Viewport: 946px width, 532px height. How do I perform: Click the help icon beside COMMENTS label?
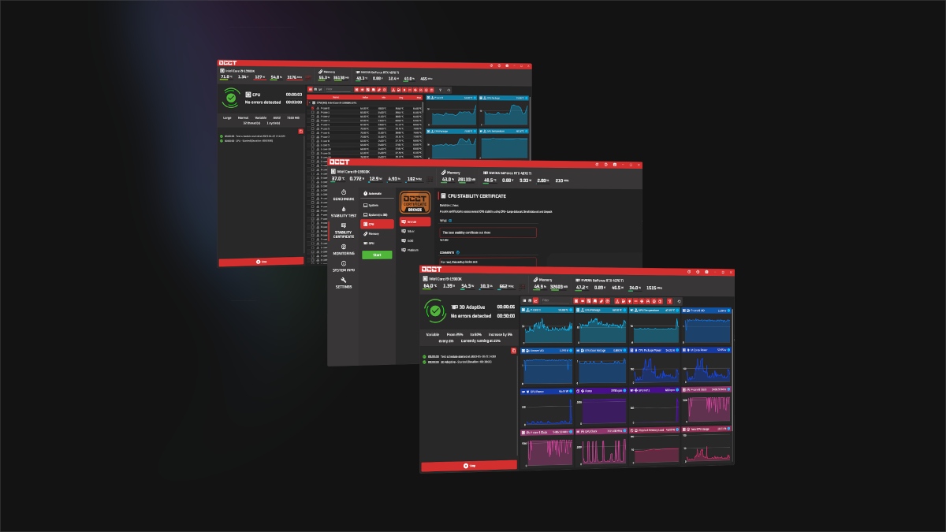(x=458, y=252)
